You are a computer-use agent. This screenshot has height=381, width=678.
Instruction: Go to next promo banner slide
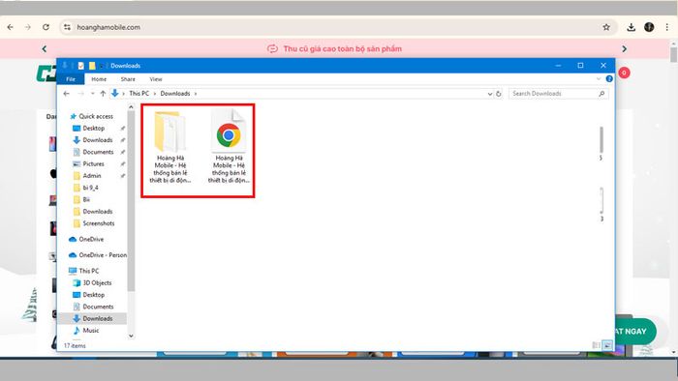tap(624, 48)
